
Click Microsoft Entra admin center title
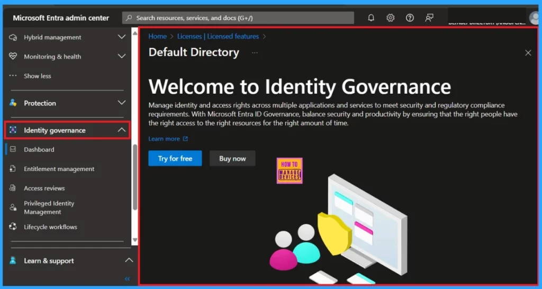click(61, 18)
